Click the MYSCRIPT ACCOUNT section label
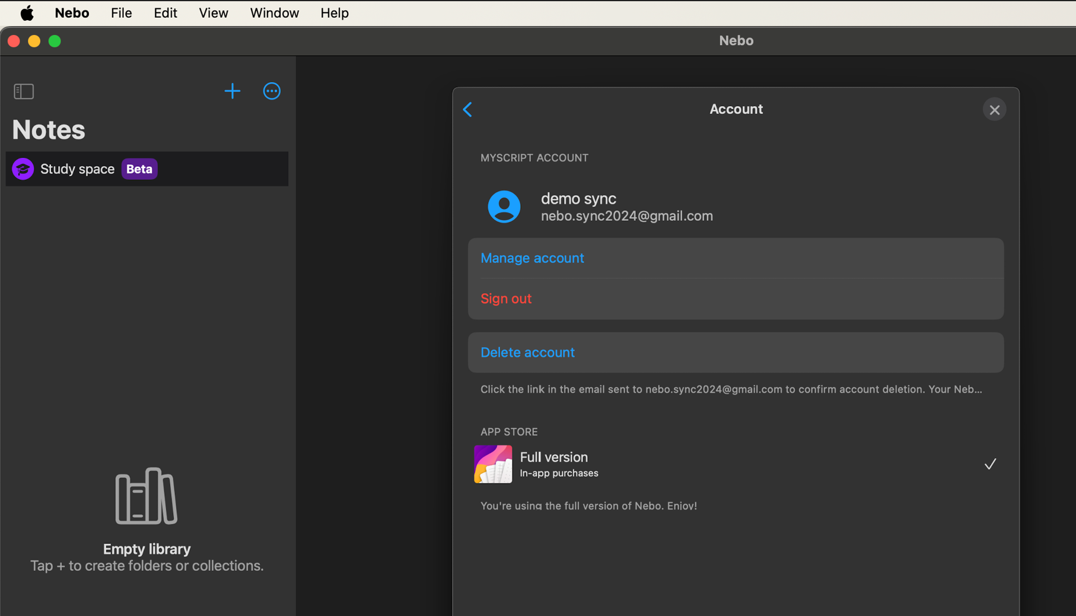 tap(534, 158)
